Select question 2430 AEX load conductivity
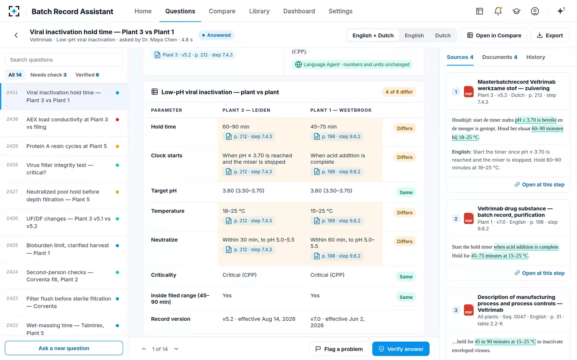This screenshot has height=360, width=577. (x=64, y=123)
